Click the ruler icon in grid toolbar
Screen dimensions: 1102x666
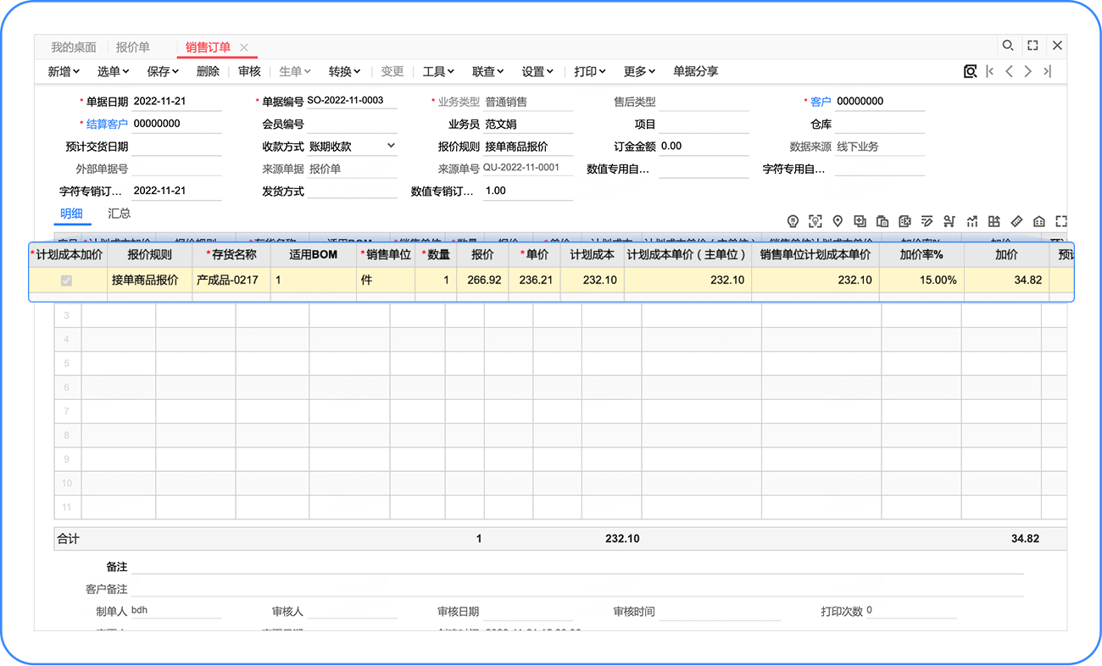coord(1017,222)
